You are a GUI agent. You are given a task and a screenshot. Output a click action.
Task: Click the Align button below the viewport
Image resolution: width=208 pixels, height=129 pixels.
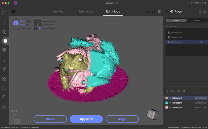point(122,119)
